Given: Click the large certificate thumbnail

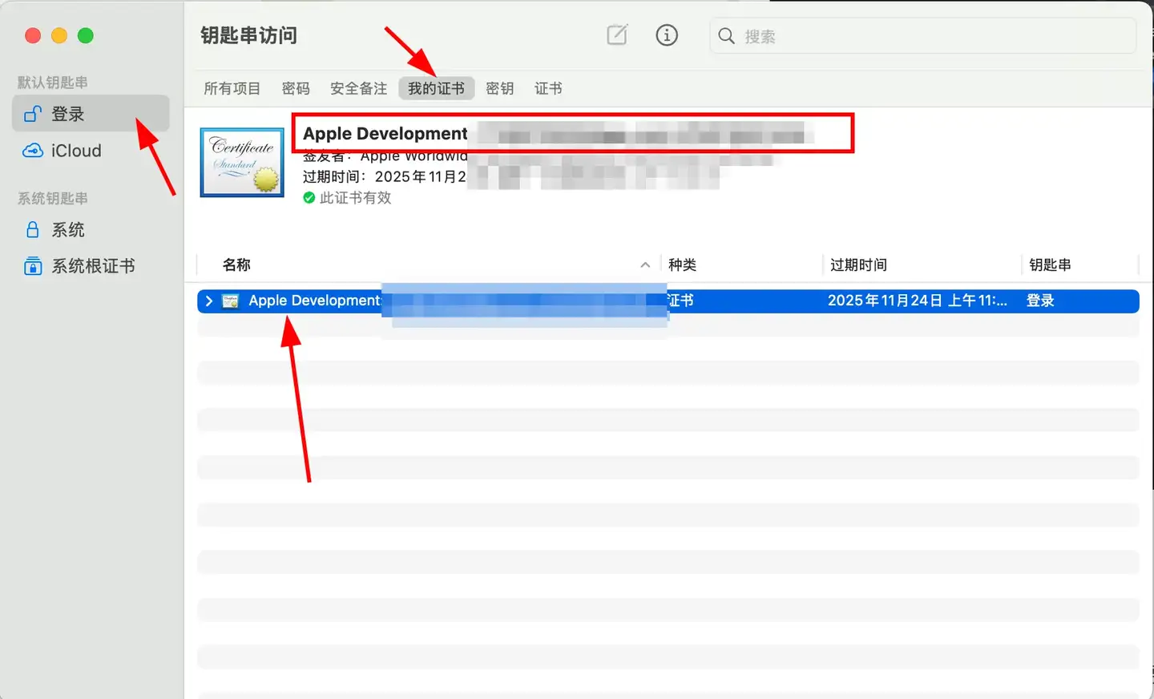Looking at the screenshot, I should [x=242, y=163].
